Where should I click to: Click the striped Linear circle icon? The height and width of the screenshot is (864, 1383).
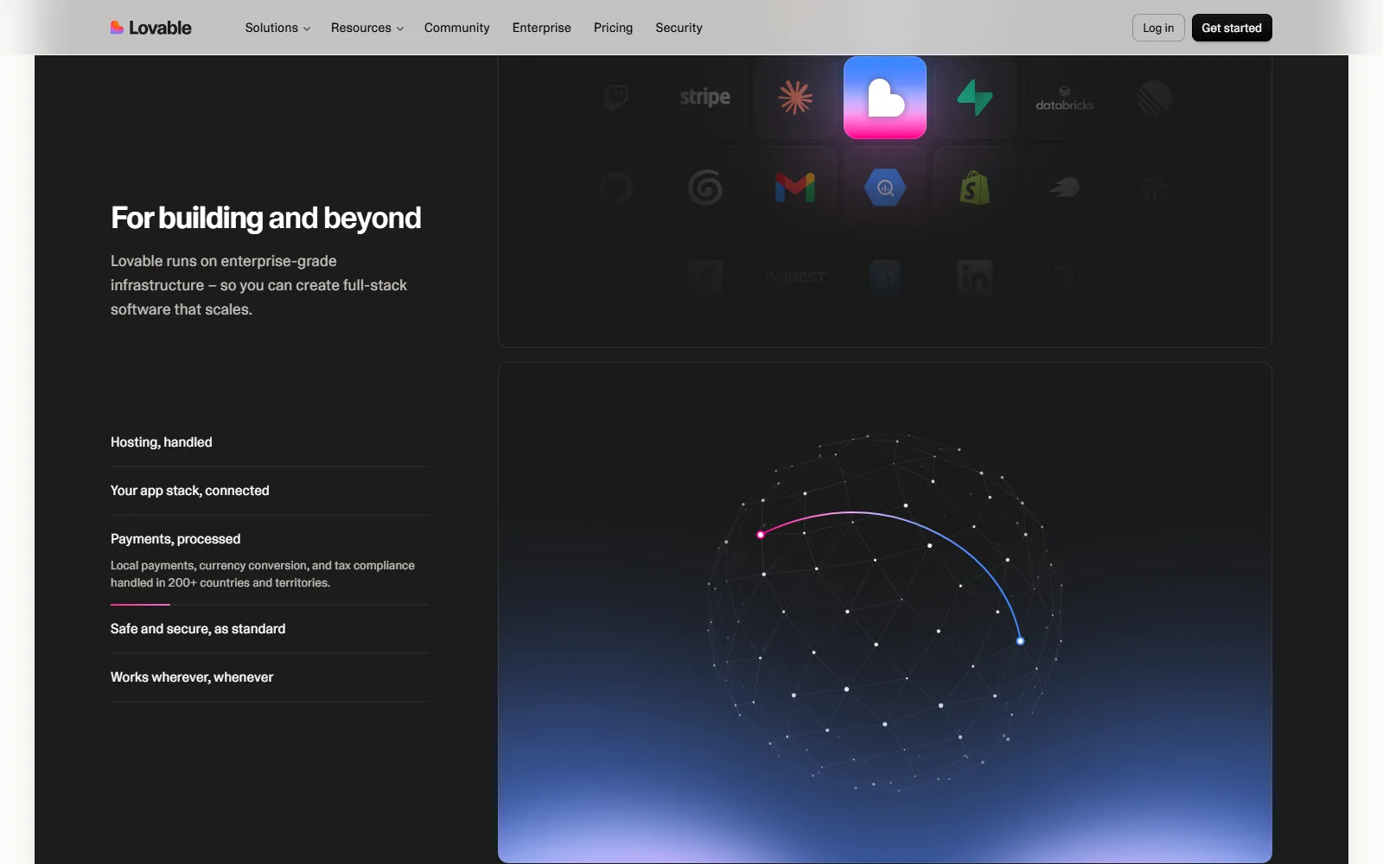point(1155,98)
